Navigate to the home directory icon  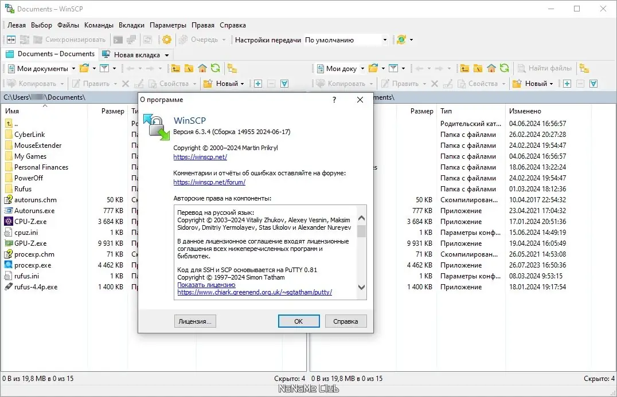(202, 68)
